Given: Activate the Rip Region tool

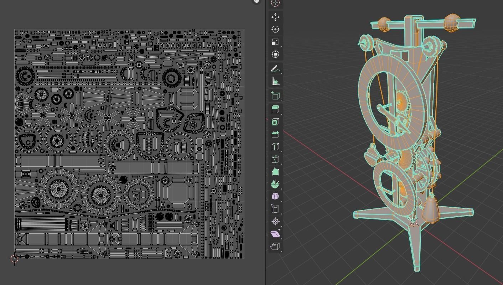Looking at the screenshot, I should [x=275, y=246].
